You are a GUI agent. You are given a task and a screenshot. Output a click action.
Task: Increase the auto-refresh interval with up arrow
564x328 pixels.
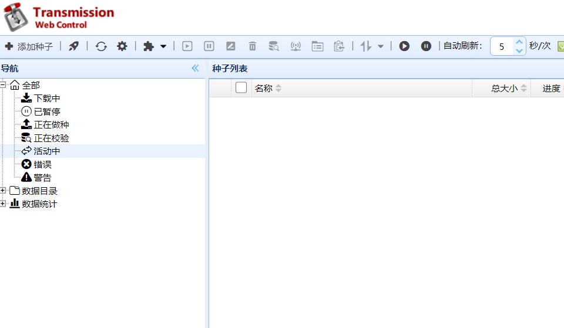click(x=519, y=42)
